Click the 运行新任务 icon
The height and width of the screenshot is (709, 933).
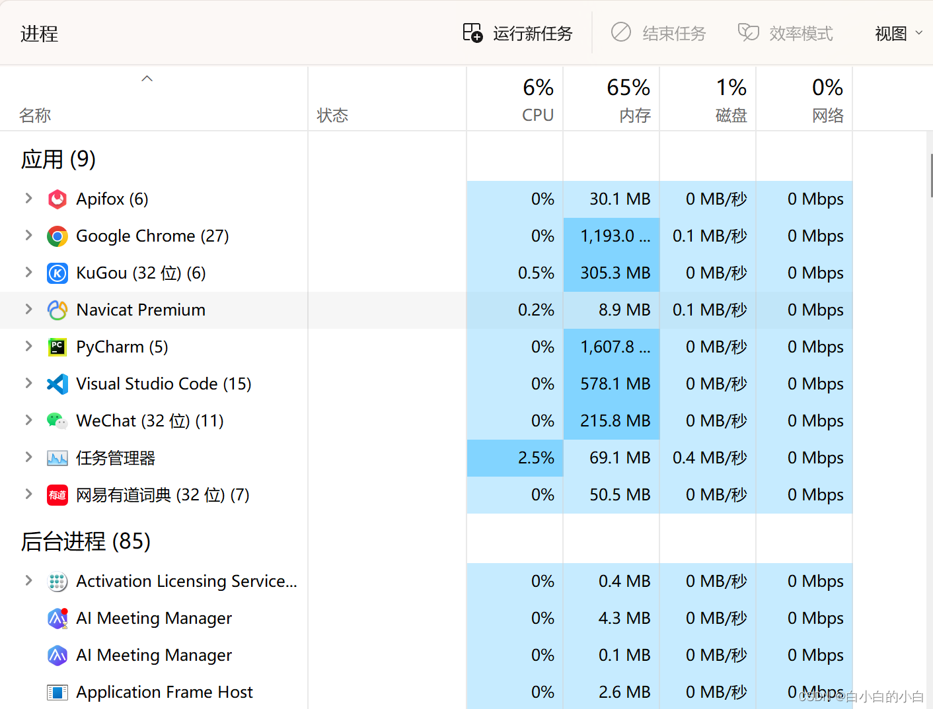[x=472, y=32]
